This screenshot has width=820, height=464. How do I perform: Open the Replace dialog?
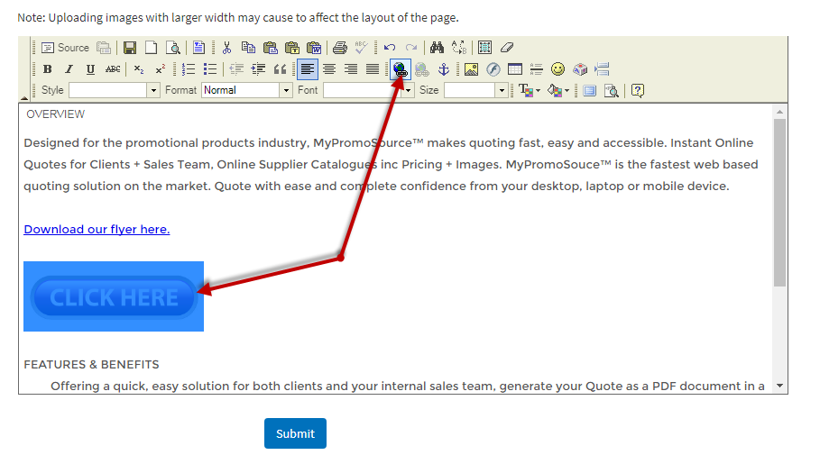pyautogui.click(x=458, y=48)
